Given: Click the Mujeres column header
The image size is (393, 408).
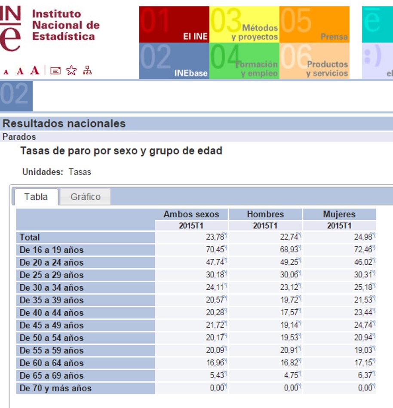Looking at the screenshot, I should tap(339, 214).
